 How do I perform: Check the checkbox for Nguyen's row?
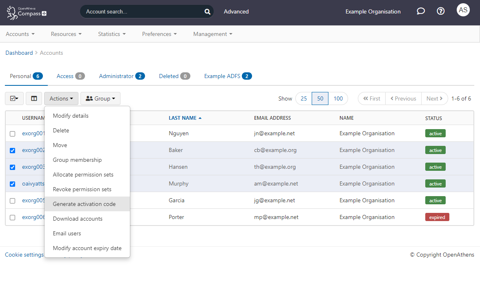tap(12, 133)
